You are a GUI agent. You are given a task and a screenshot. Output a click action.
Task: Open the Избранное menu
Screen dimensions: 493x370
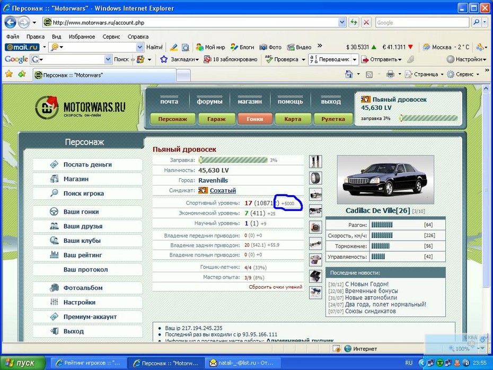pyautogui.click(x=82, y=37)
